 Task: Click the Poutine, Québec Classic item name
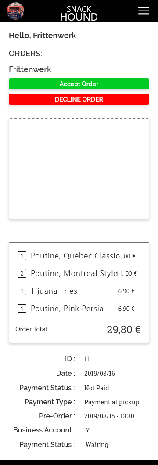click(75, 256)
